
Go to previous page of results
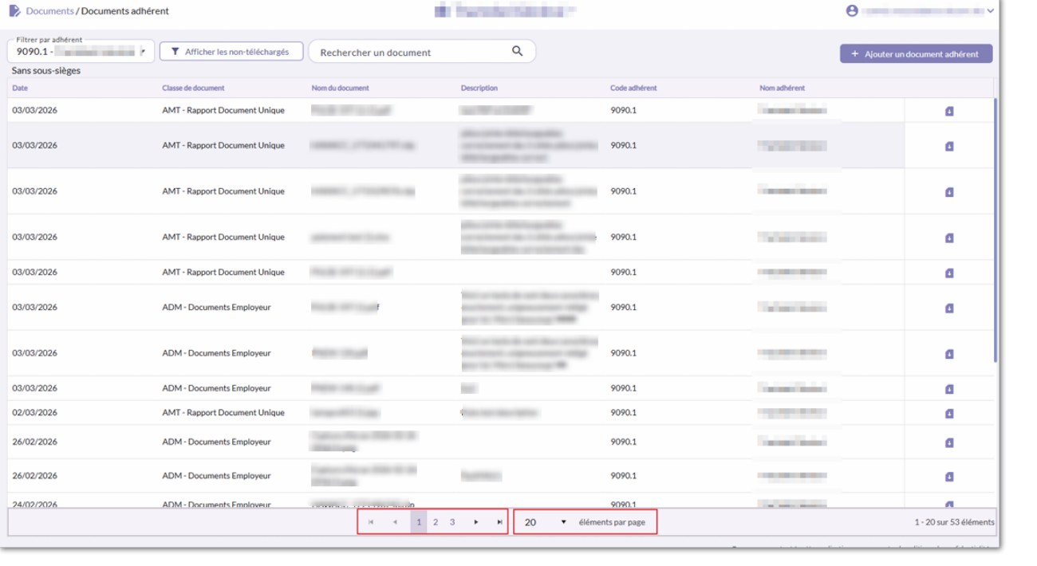(x=395, y=522)
